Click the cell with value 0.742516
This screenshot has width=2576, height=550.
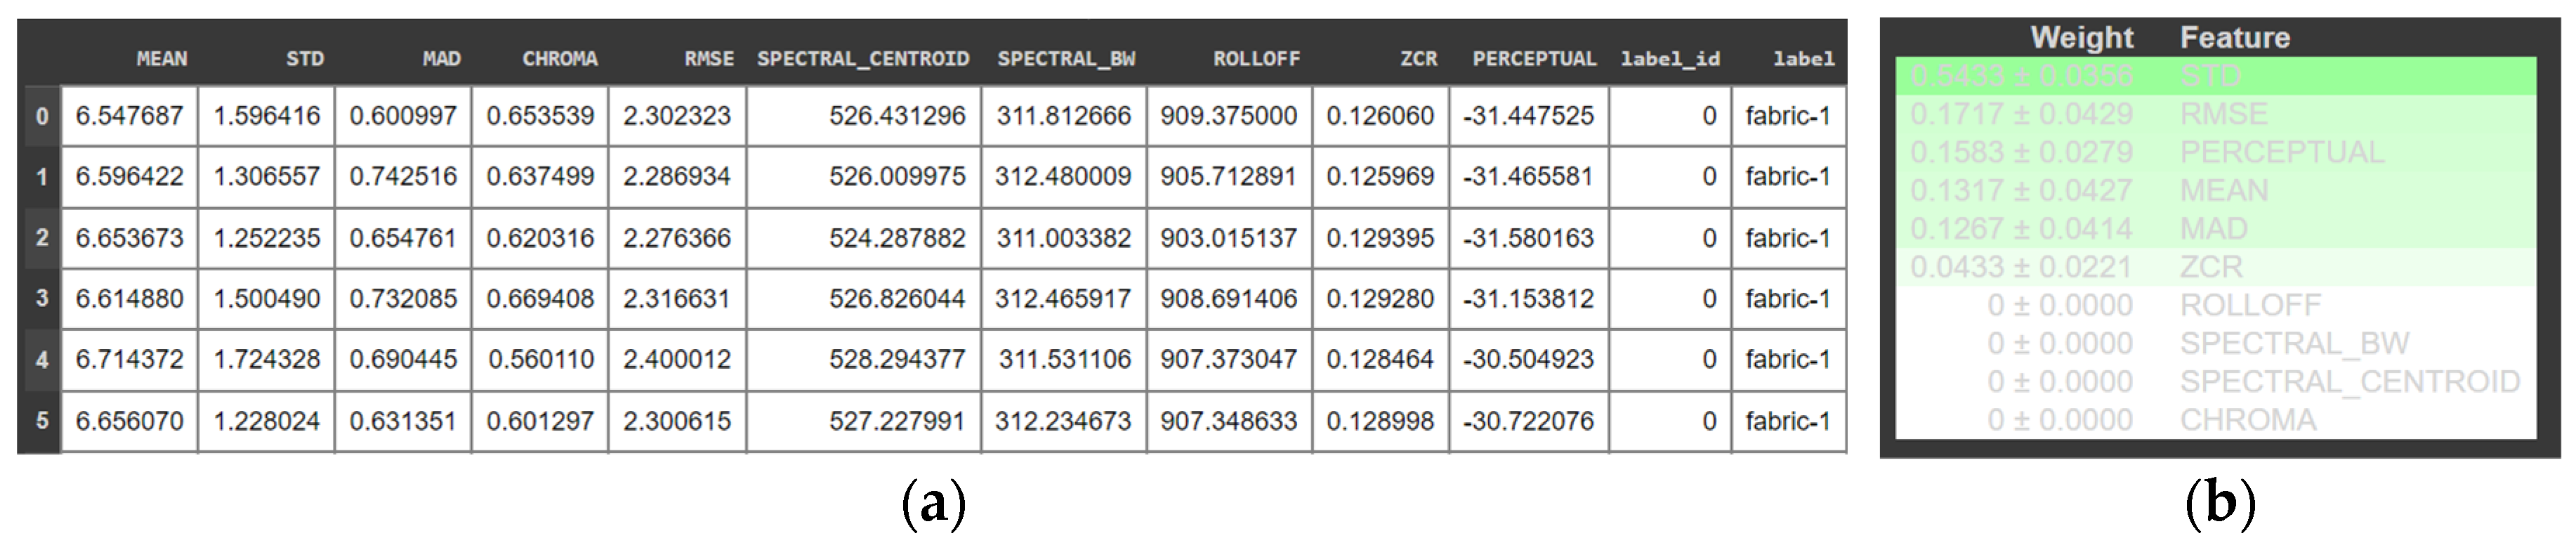click(x=403, y=177)
